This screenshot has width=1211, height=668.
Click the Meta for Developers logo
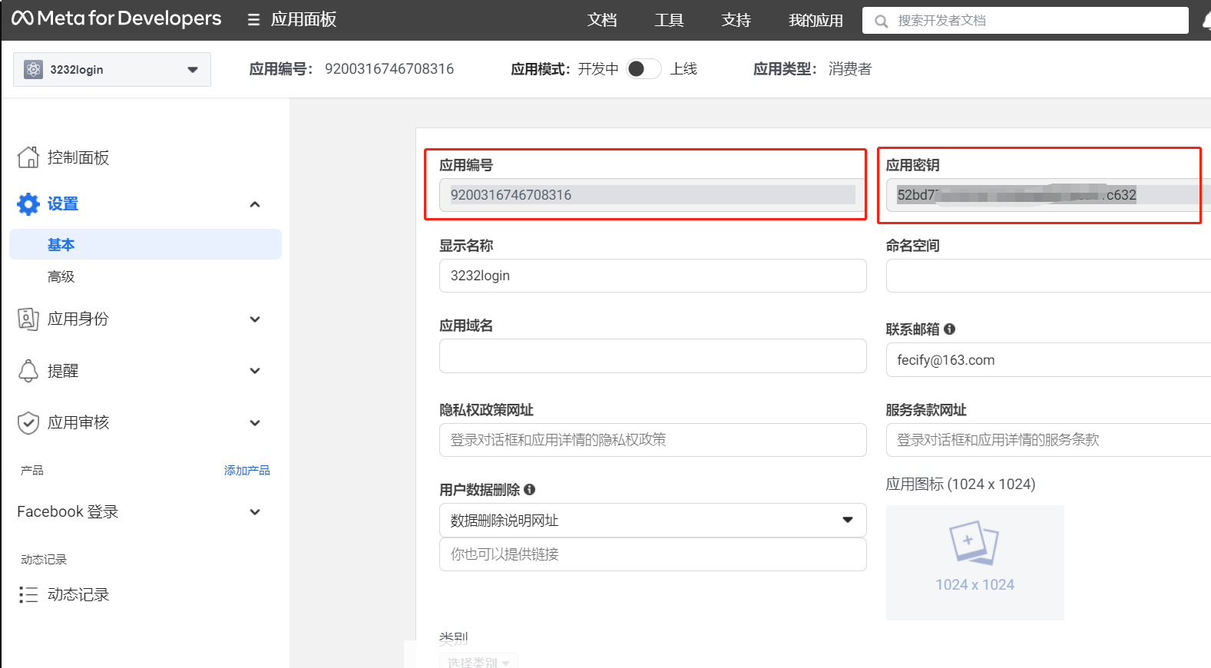pyautogui.click(x=116, y=18)
